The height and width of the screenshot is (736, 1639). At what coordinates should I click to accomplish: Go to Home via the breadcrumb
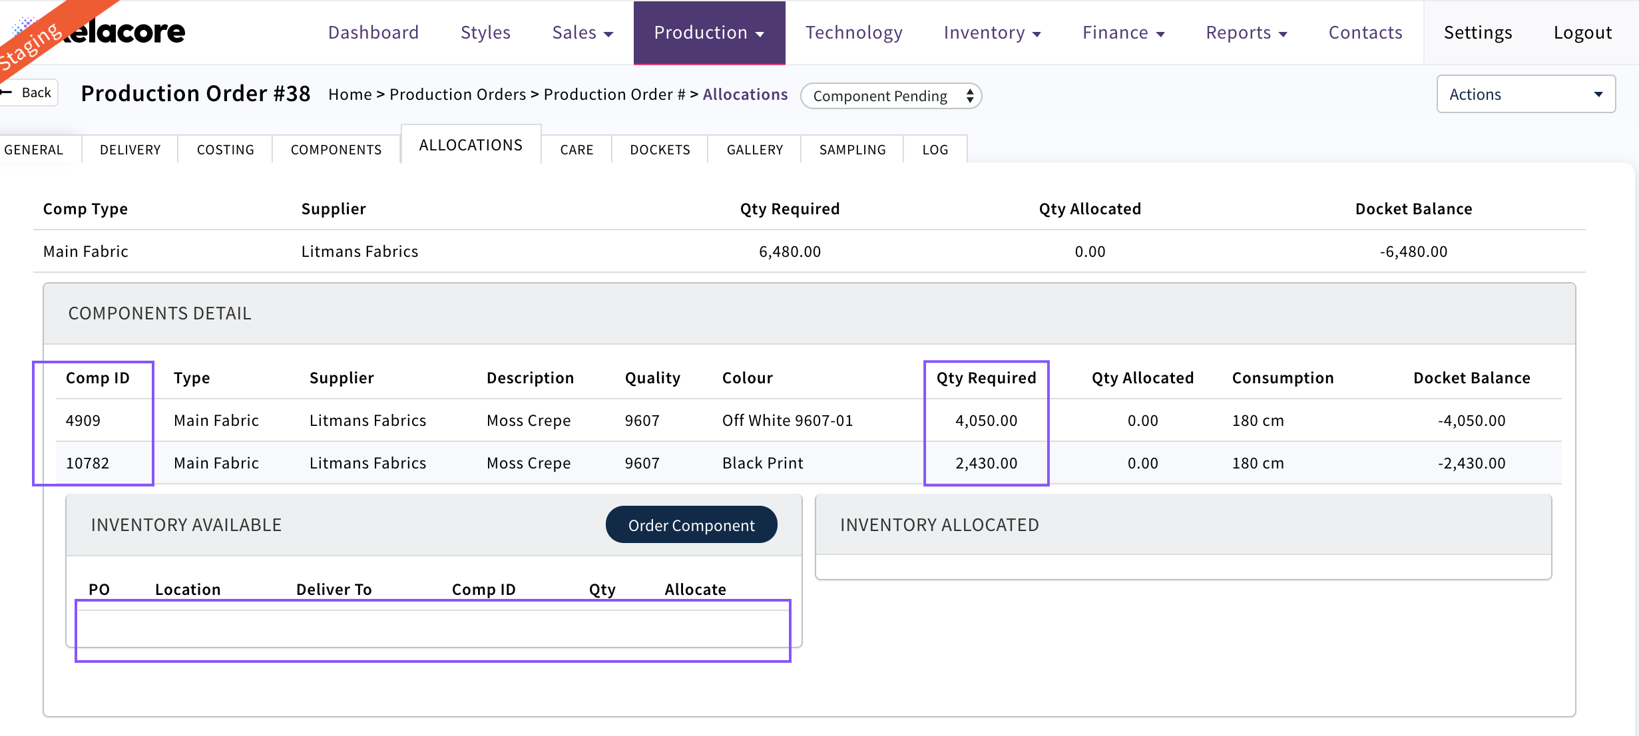(x=350, y=94)
